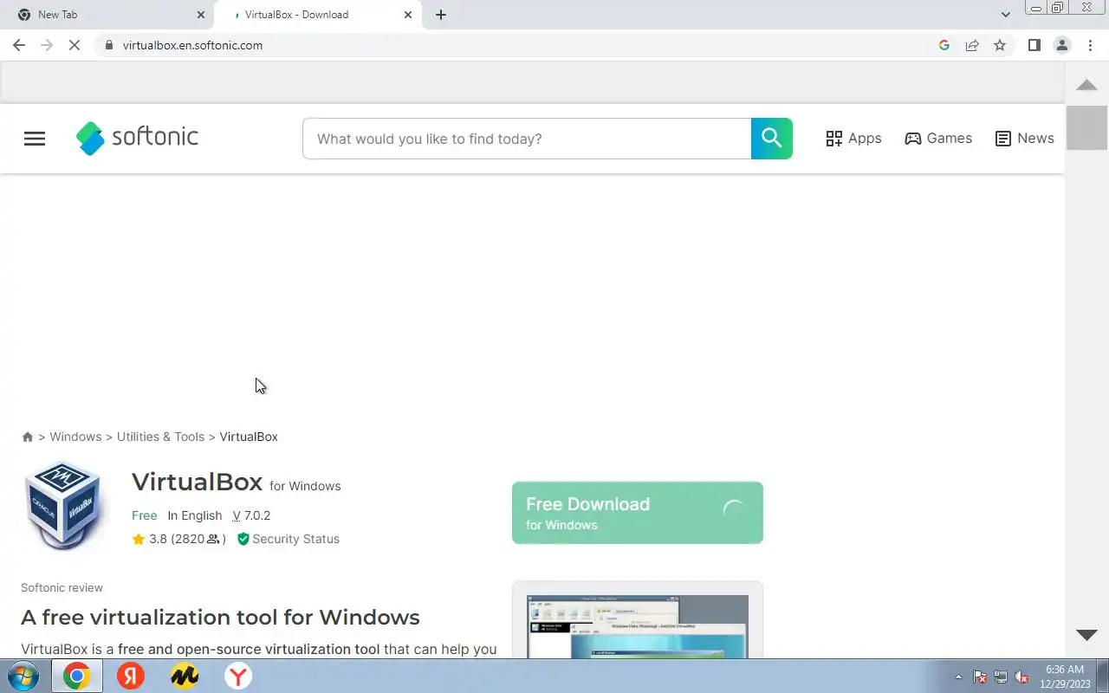
Task: Click the muted volume tray icon
Action: (1022, 677)
